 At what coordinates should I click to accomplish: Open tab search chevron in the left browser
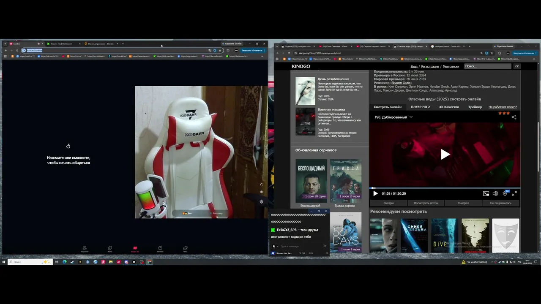coord(5,43)
